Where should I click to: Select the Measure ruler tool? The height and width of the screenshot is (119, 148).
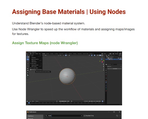pos(28,75)
